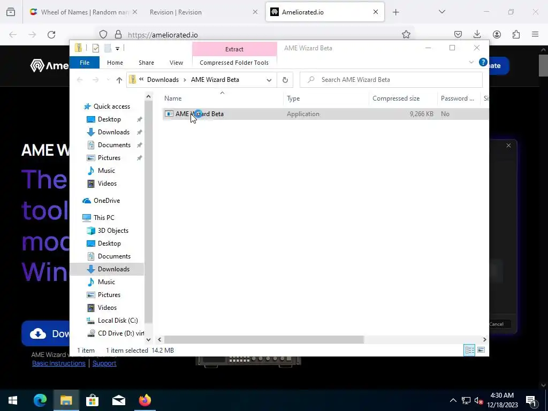Open the Home ribbon tab
548x411 pixels.
[115, 63]
